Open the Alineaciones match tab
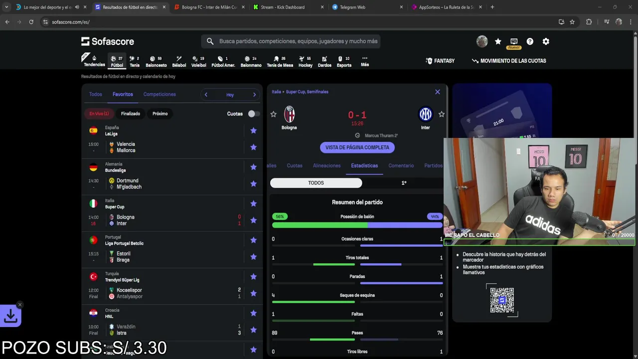638x359 pixels. (326, 166)
